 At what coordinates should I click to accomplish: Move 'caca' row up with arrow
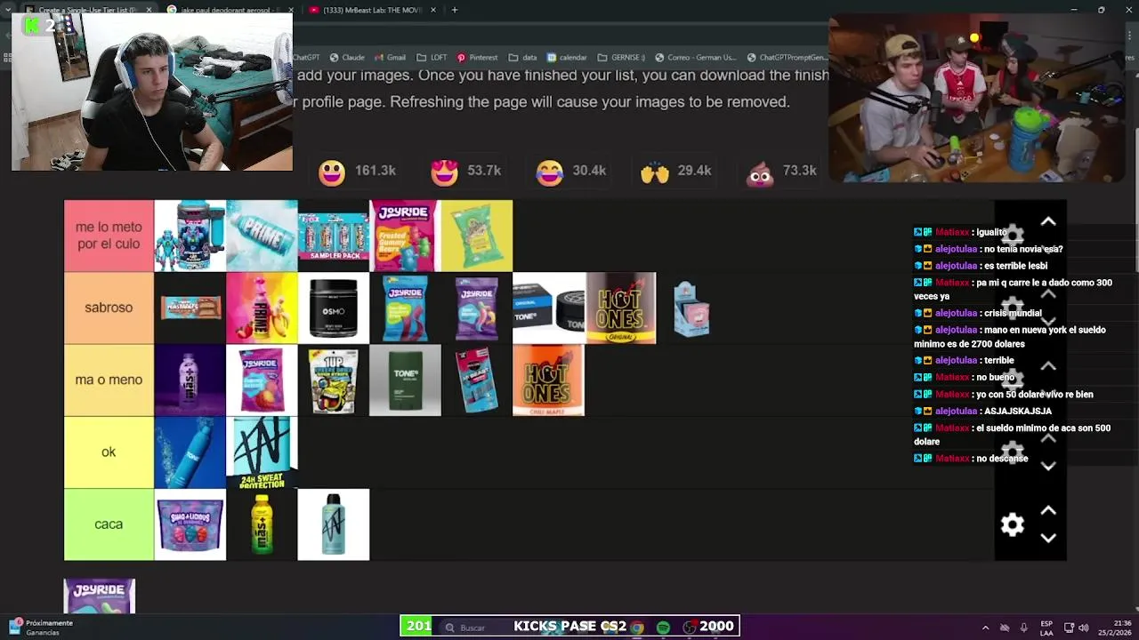tap(1048, 511)
